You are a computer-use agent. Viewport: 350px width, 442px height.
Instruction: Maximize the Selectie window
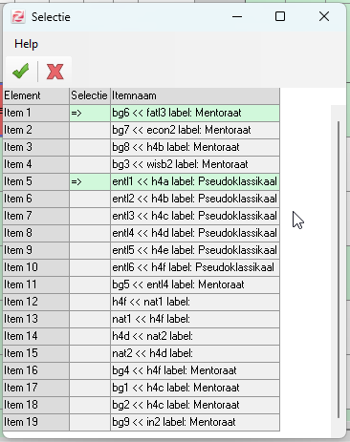coord(280,16)
